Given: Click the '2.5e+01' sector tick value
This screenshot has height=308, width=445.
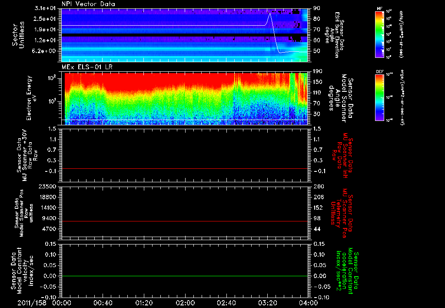Looking at the screenshot, I should (x=45, y=19).
